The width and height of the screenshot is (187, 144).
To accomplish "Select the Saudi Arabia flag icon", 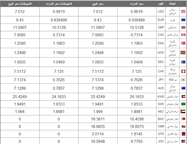I will [x=183, y=104].
